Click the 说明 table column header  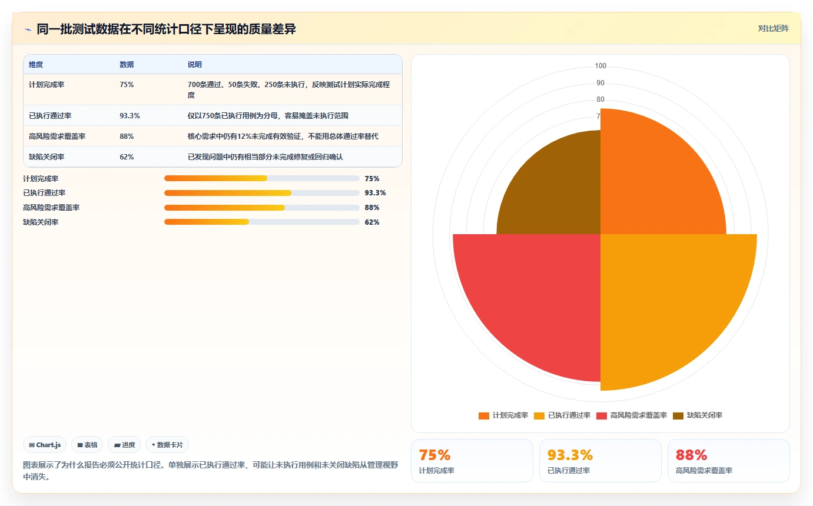(x=195, y=65)
